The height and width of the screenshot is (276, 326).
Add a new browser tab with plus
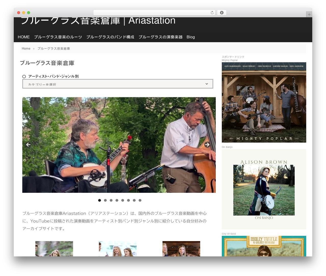(309, 15)
